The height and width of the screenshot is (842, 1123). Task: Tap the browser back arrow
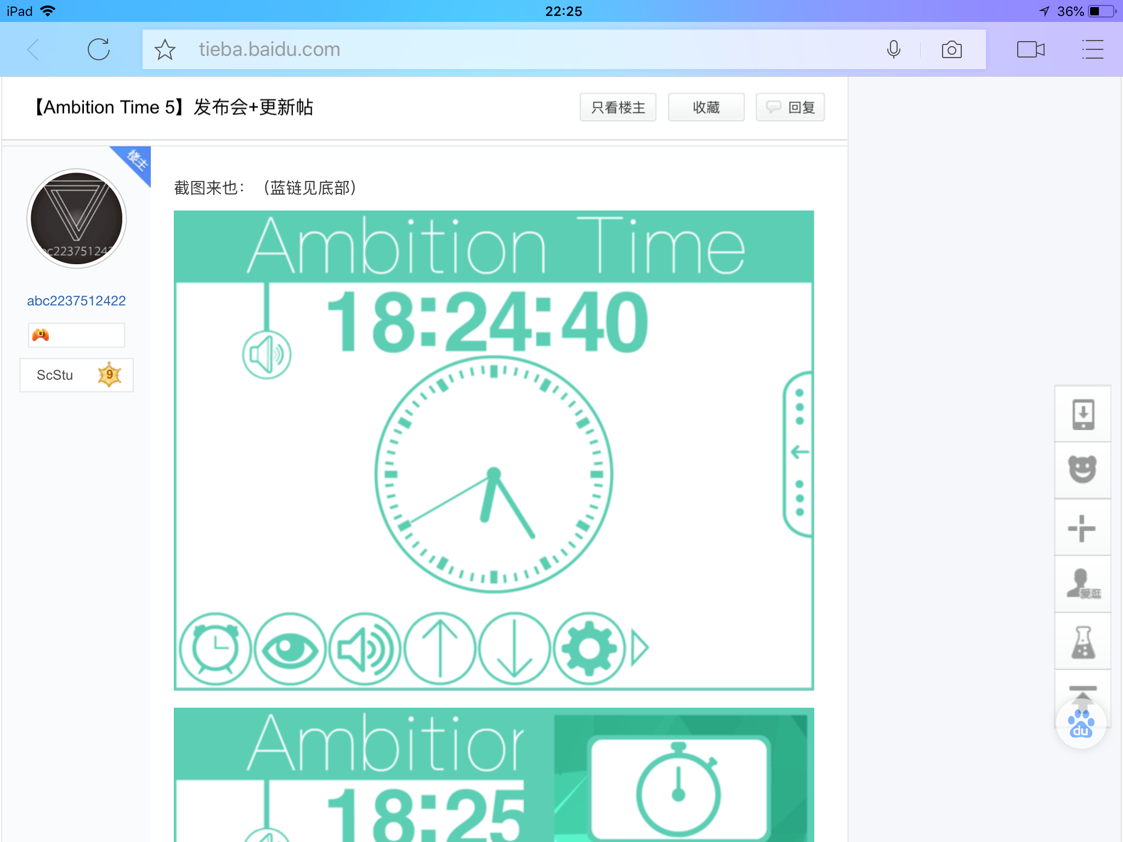click(x=34, y=49)
